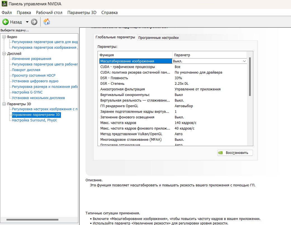
Task: Collapse the Дисплей tree node
Action: 4,53
